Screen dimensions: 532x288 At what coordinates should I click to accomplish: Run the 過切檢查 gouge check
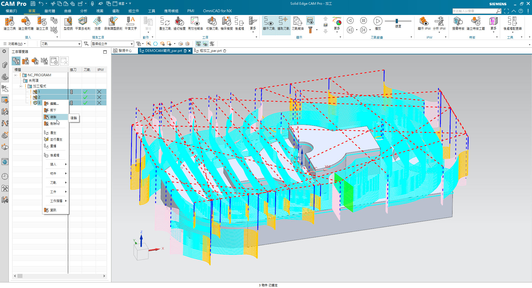click(x=180, y=23)
